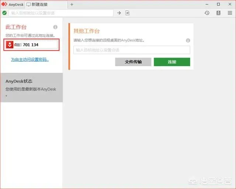236x189 pixels.
Task: Click info icon beside 此工作台
Action: click(x=55, y=27)
